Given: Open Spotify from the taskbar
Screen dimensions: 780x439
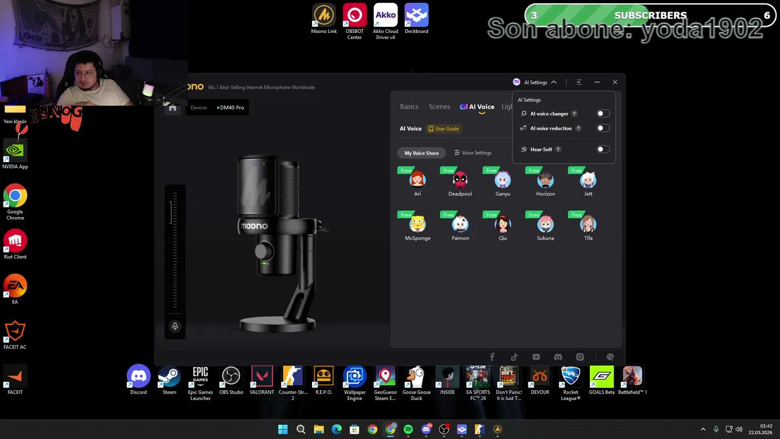Looking at the screenshot, I should [x=408, y=429].
